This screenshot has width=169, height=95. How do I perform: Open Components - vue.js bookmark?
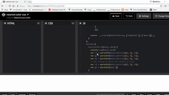18,10
